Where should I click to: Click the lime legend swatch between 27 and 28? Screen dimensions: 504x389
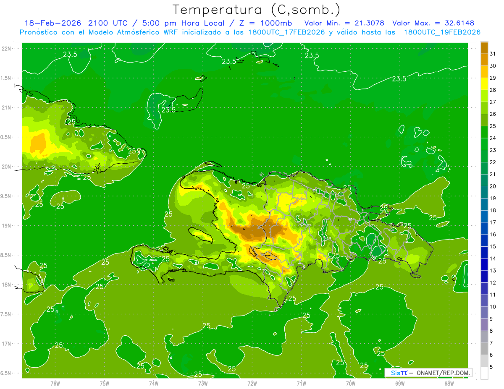click(484, 96)
